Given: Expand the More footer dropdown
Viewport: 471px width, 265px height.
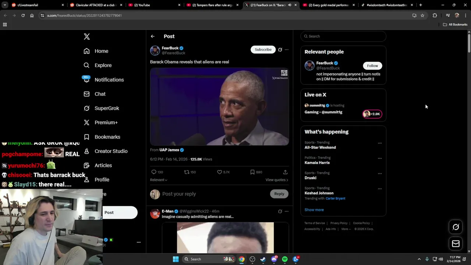Looking at the screenshot, I should click(x=346, y=229).
